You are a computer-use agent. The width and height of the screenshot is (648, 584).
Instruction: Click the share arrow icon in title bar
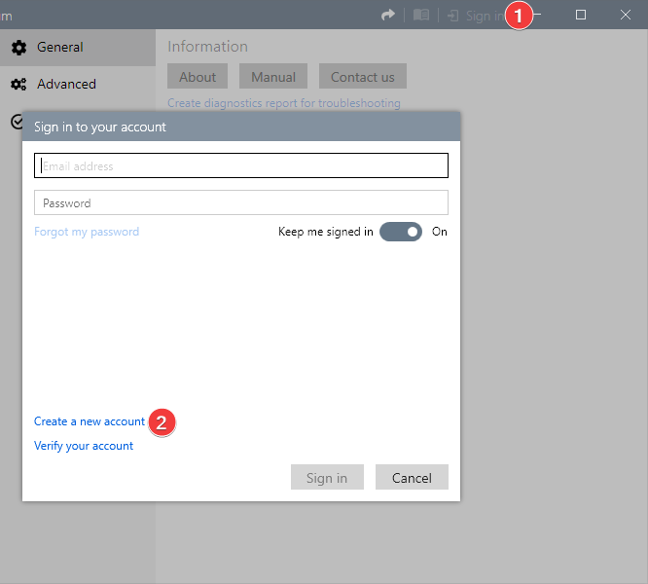click(387, 16)
